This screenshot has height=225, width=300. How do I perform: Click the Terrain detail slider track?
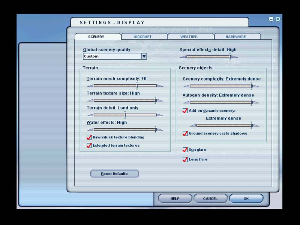[x=125, y=115]
